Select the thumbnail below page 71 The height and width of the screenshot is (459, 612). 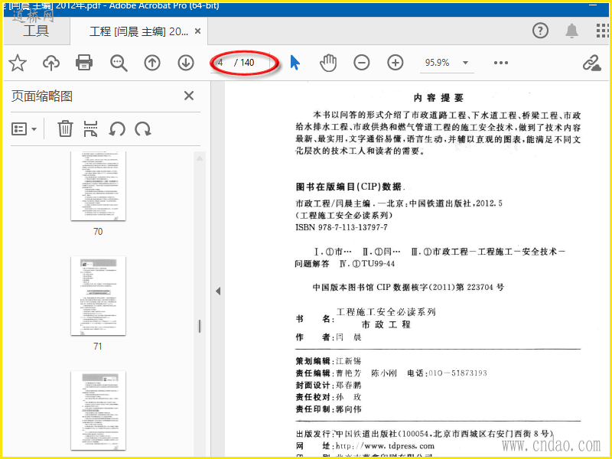(99, 410)
